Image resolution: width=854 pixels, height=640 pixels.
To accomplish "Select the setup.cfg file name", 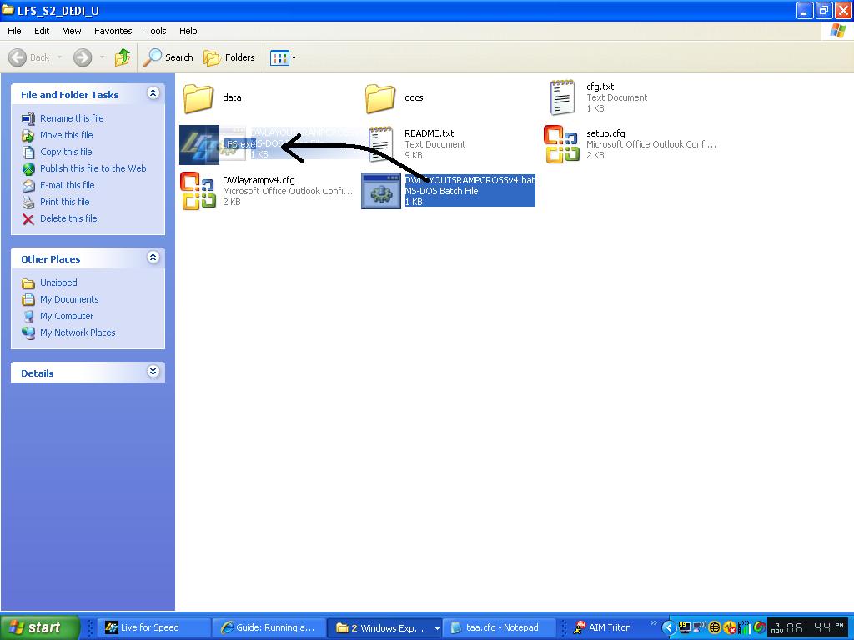I will (x=605, y=133).
